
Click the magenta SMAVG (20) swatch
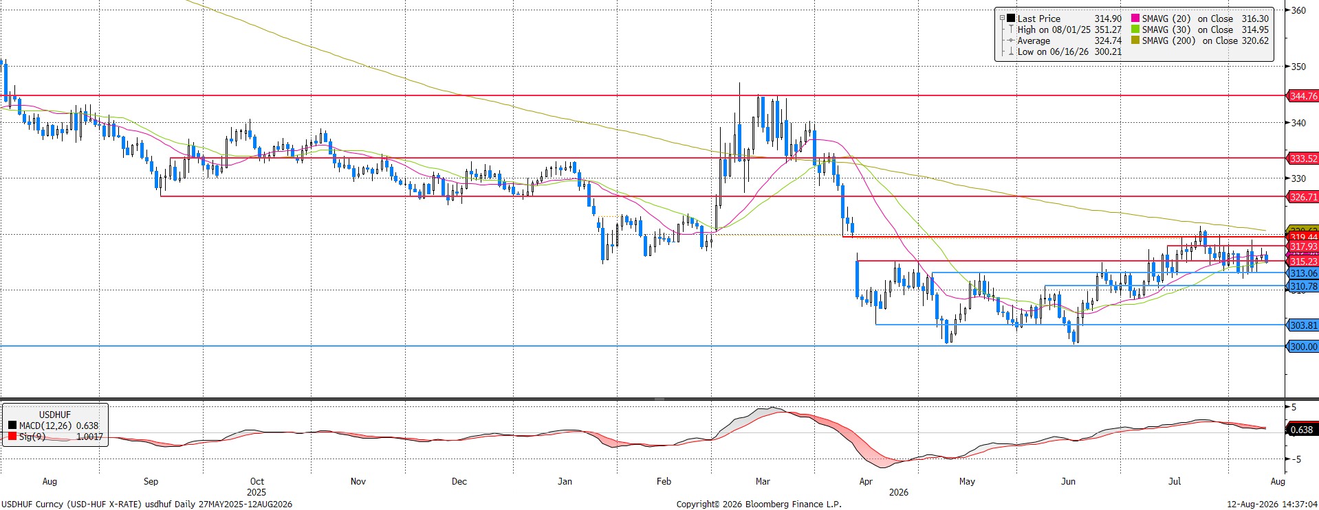coord(1135,19)
